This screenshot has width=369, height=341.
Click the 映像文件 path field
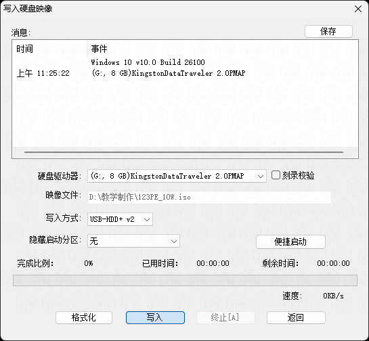[209, 198]
